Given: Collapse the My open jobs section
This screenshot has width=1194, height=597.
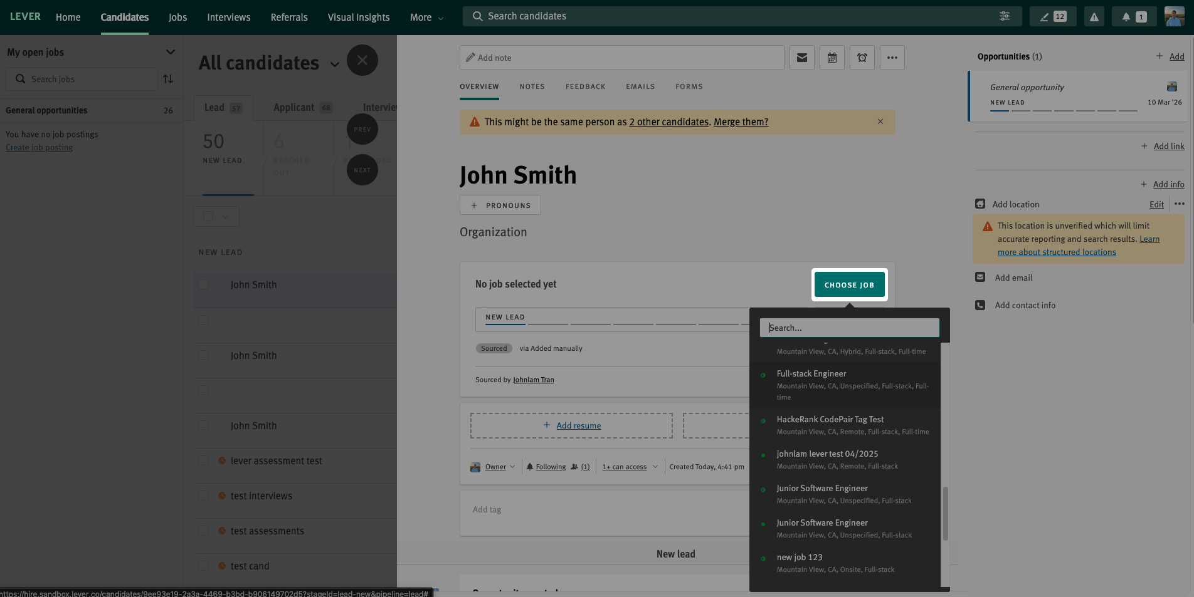Looking at the screenshot, I should click(170, 52).
